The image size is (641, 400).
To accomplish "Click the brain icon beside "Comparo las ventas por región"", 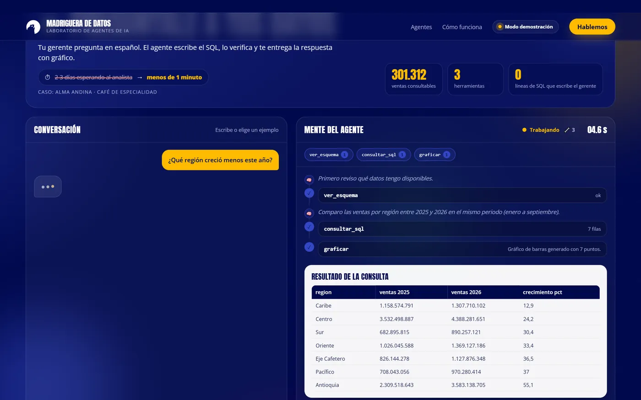I will pos(309,213).
